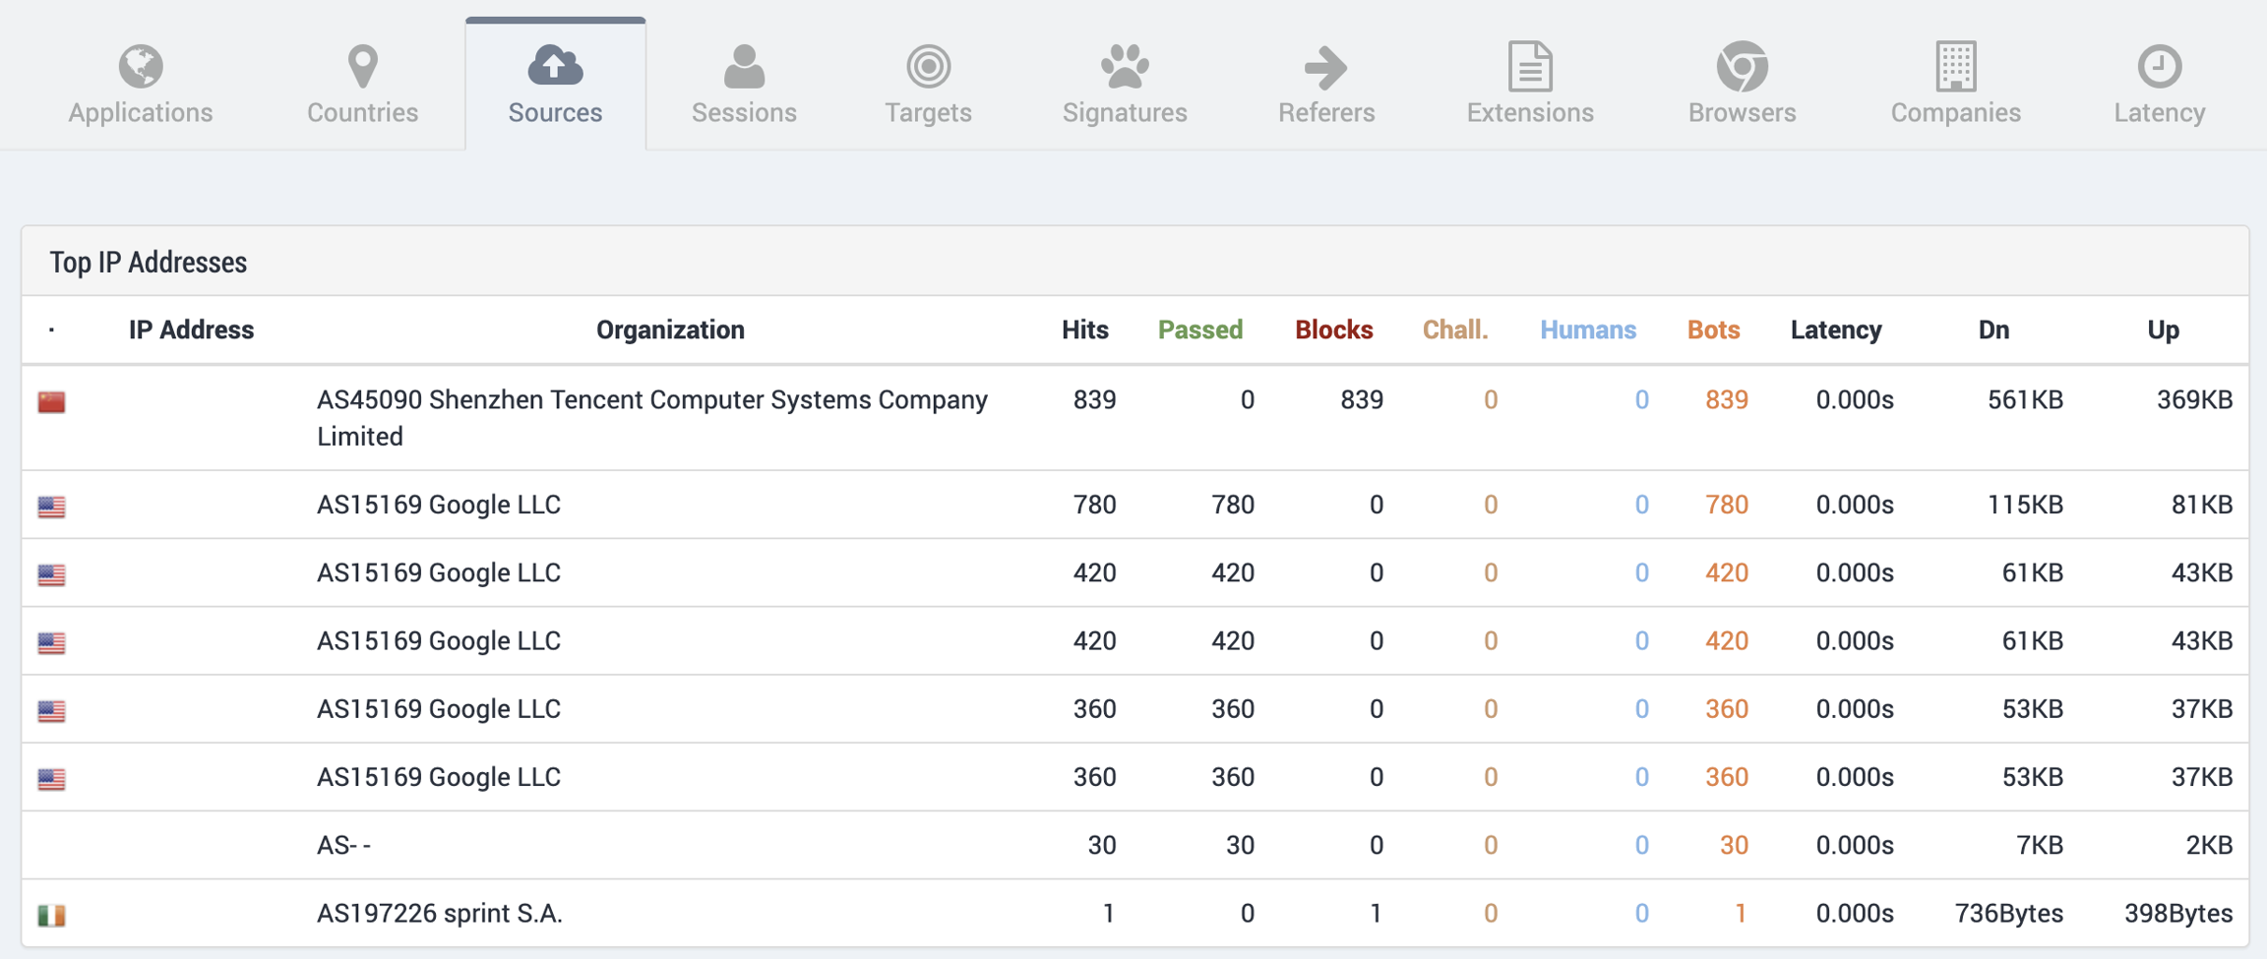The image size is (2267, 959).
Task: Click the Bots column header
Action: pos(1713,330)
